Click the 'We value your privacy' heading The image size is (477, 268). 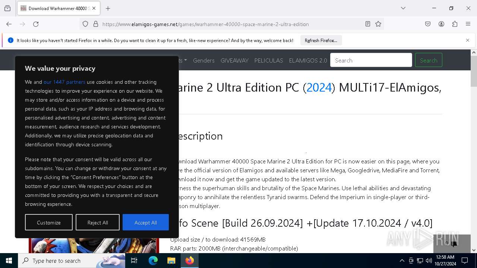coord(60,68)
